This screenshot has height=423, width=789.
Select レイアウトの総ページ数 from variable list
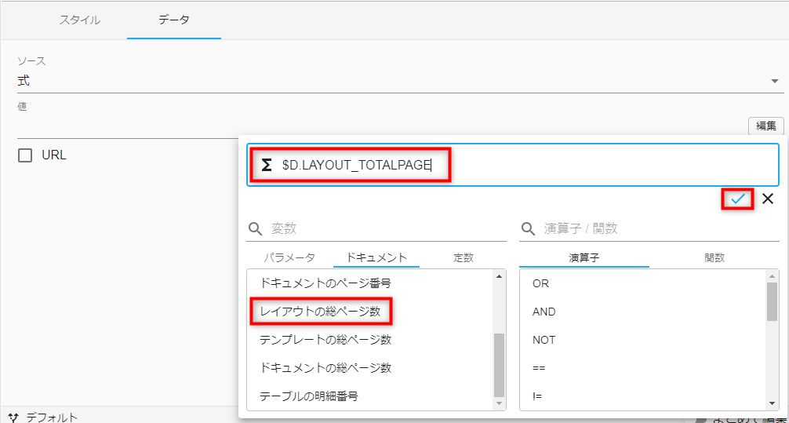[x=320, y=312]
